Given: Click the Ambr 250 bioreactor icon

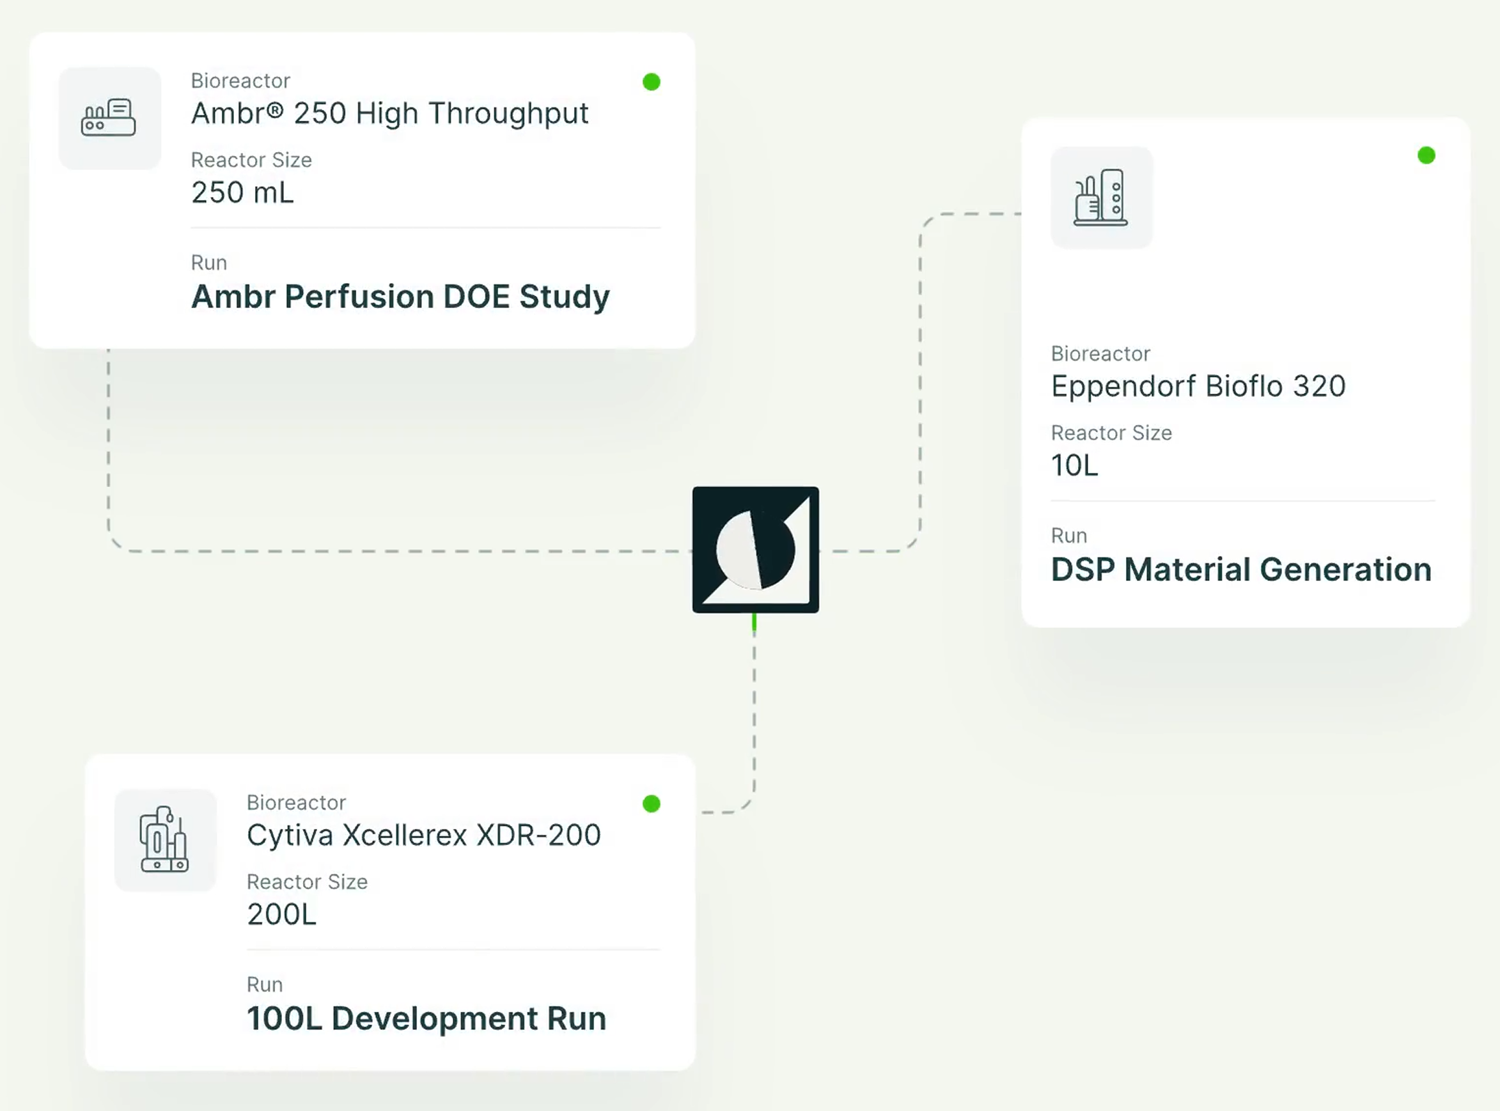Looking at the screenshot, I should 109,118.
